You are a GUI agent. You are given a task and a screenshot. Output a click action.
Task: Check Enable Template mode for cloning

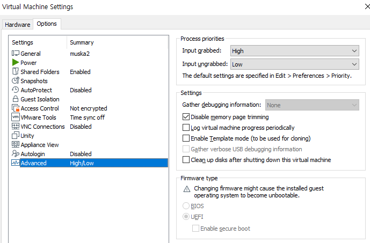point(186,138)
